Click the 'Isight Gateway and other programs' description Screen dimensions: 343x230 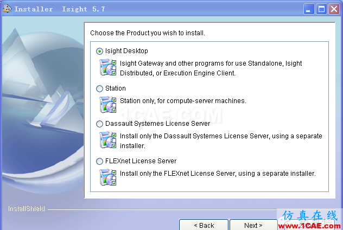coord(211,68)
